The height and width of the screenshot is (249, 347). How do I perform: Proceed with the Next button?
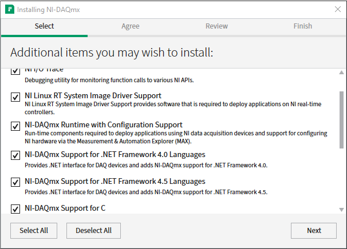314,231
